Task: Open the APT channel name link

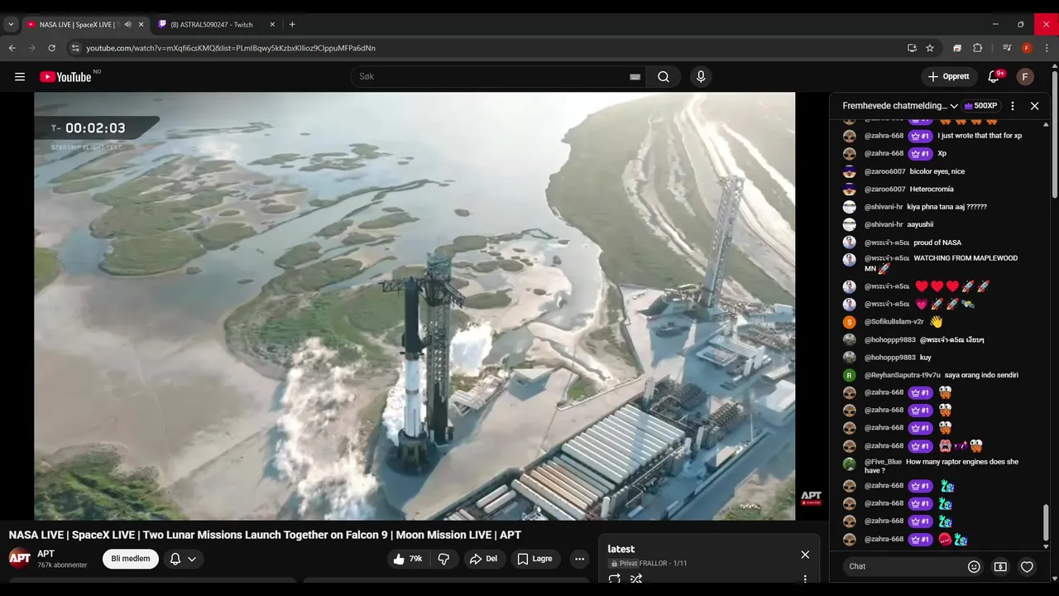Action: pyautogui.click(x=46, y=554)
